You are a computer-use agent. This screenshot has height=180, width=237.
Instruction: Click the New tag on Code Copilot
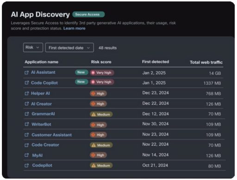pos(81,82)
